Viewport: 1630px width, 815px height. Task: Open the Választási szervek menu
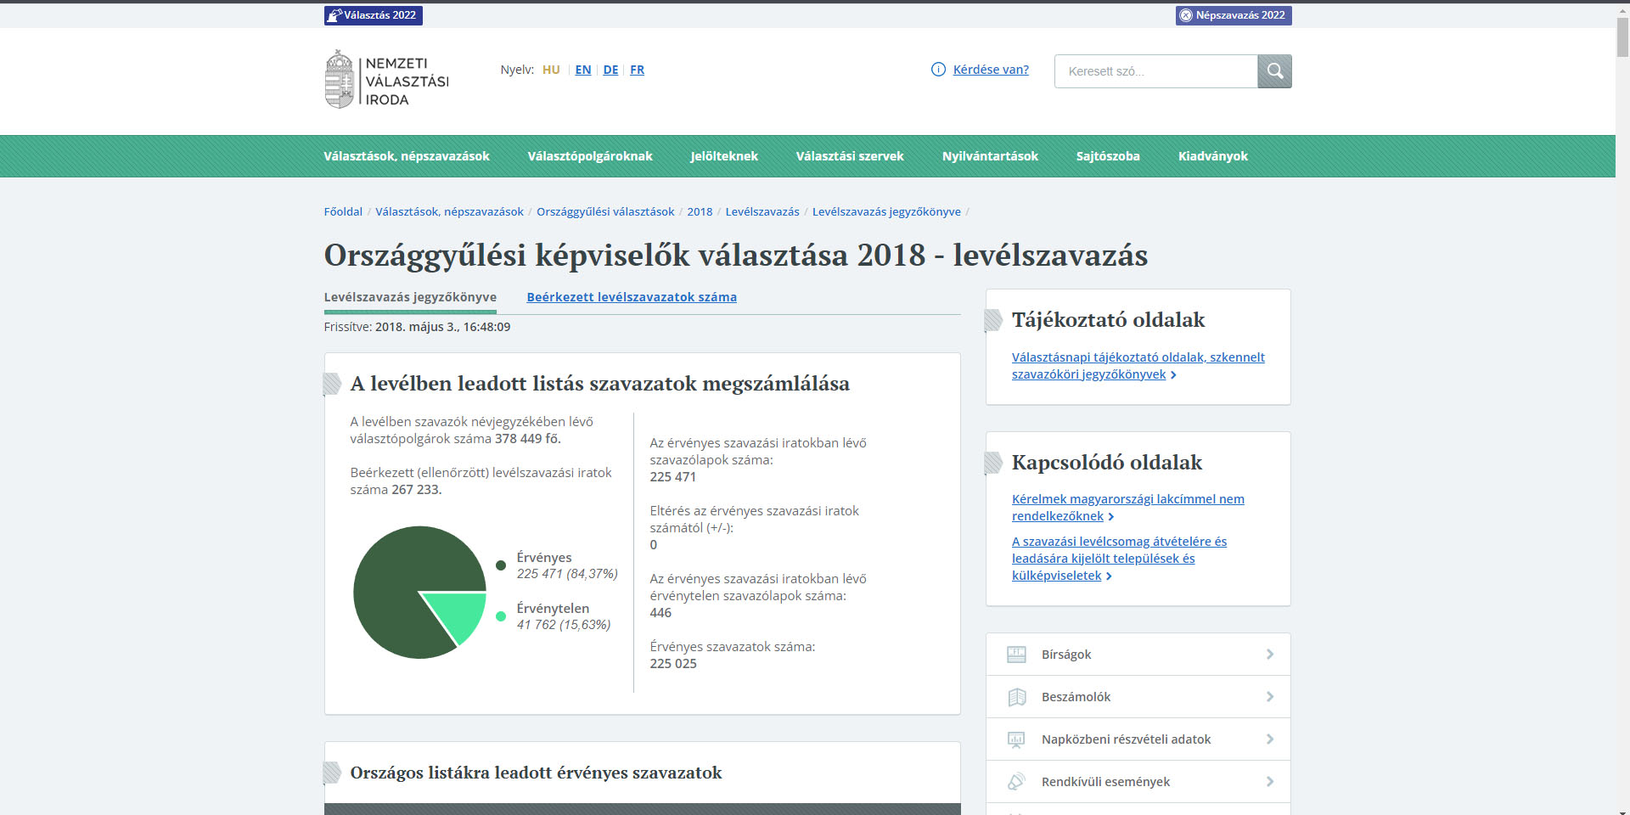coord(850,156)
